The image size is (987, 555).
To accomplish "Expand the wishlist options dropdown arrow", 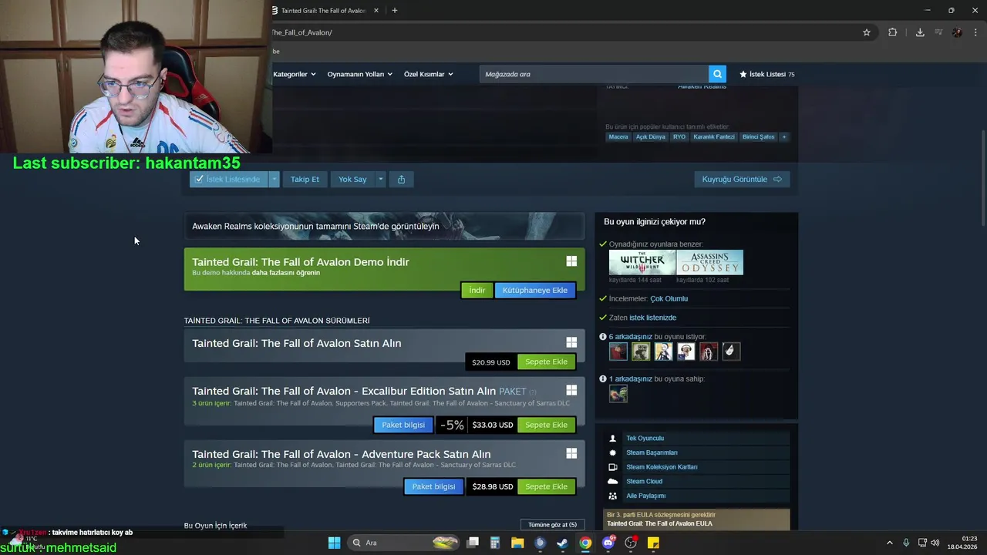I will (x=274, y=179).
